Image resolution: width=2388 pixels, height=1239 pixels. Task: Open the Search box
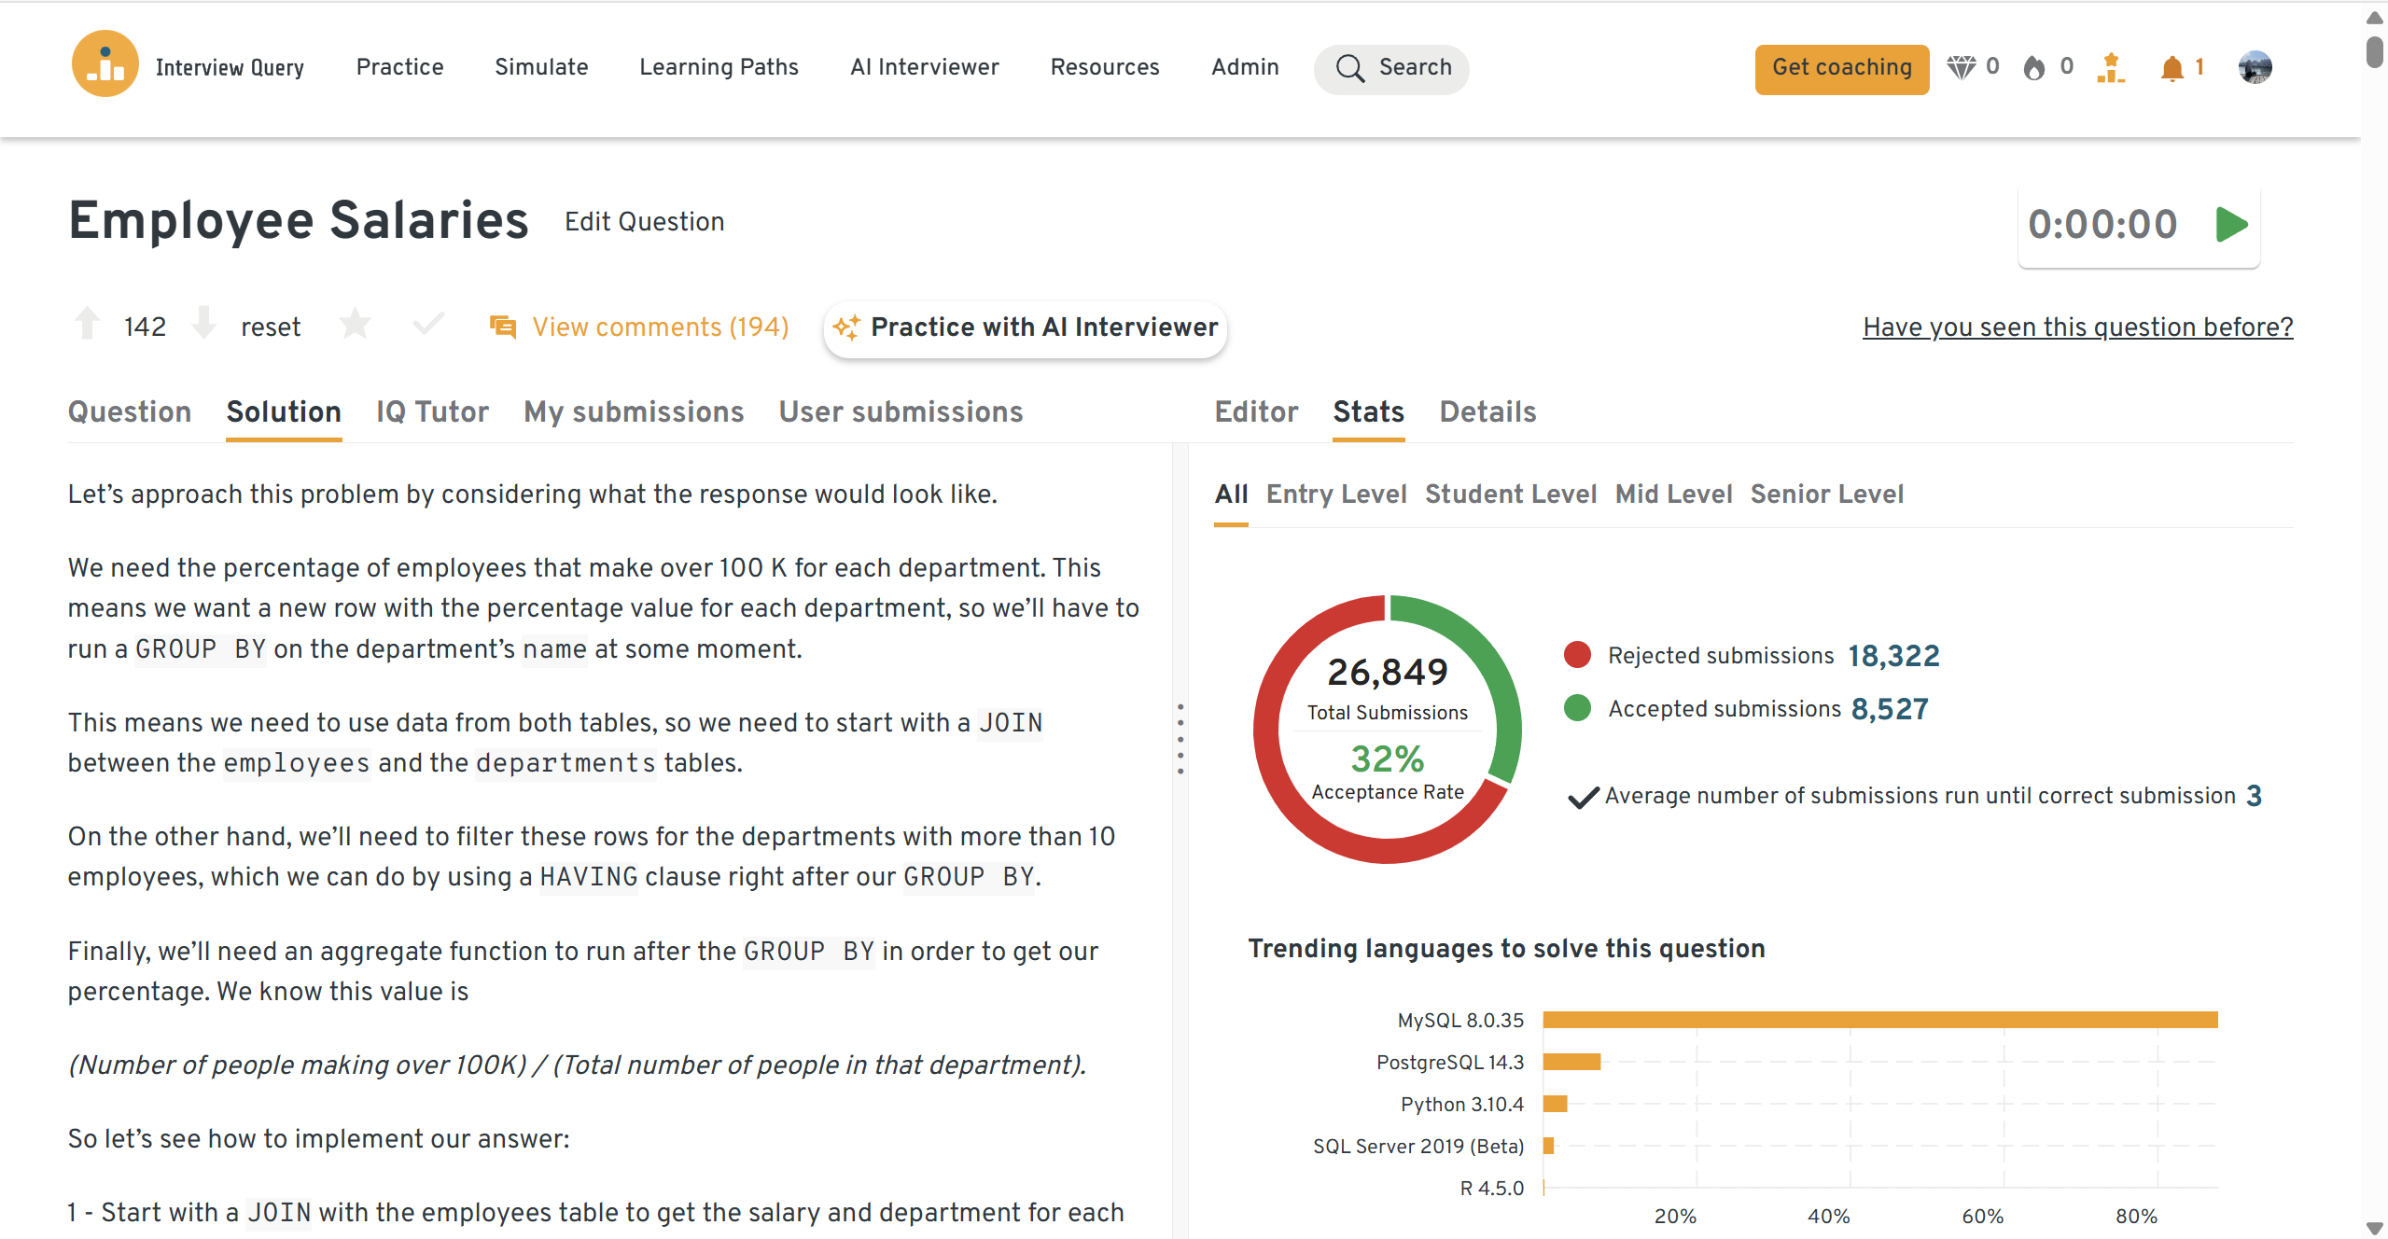pyautogui.click(x=1391, y=68)
